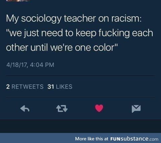Open the partial profile avatar at top
This screenshot has height=143, width=161.
pyautogui.click(x=18, y=1)
